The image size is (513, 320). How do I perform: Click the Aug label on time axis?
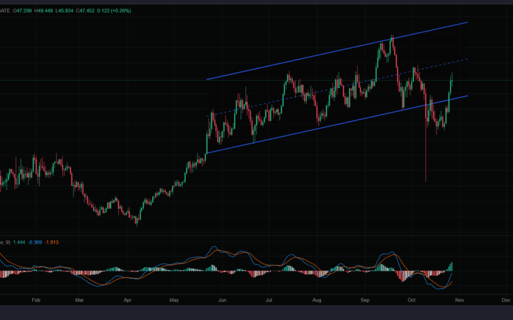317,299
